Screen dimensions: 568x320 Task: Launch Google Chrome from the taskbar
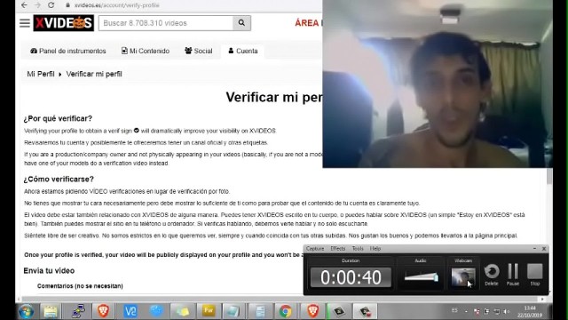(x=285, y=311)
